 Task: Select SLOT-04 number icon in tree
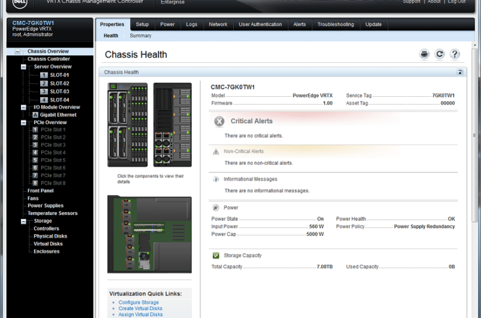[x=44, y=100]
